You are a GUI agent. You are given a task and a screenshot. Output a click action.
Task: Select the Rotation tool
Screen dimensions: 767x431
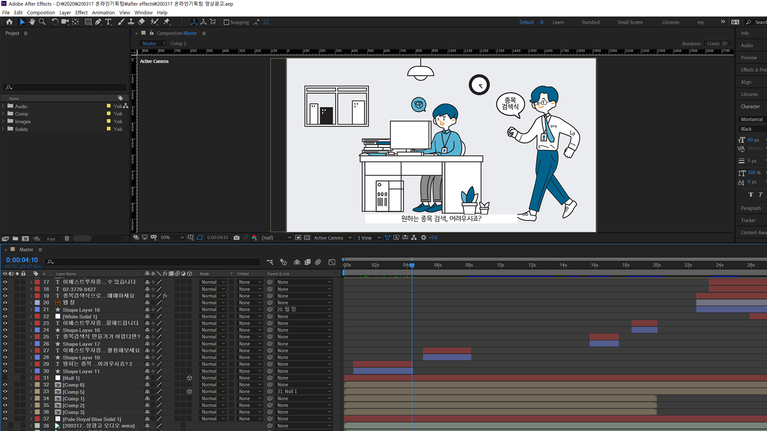(x=55, y=22)
